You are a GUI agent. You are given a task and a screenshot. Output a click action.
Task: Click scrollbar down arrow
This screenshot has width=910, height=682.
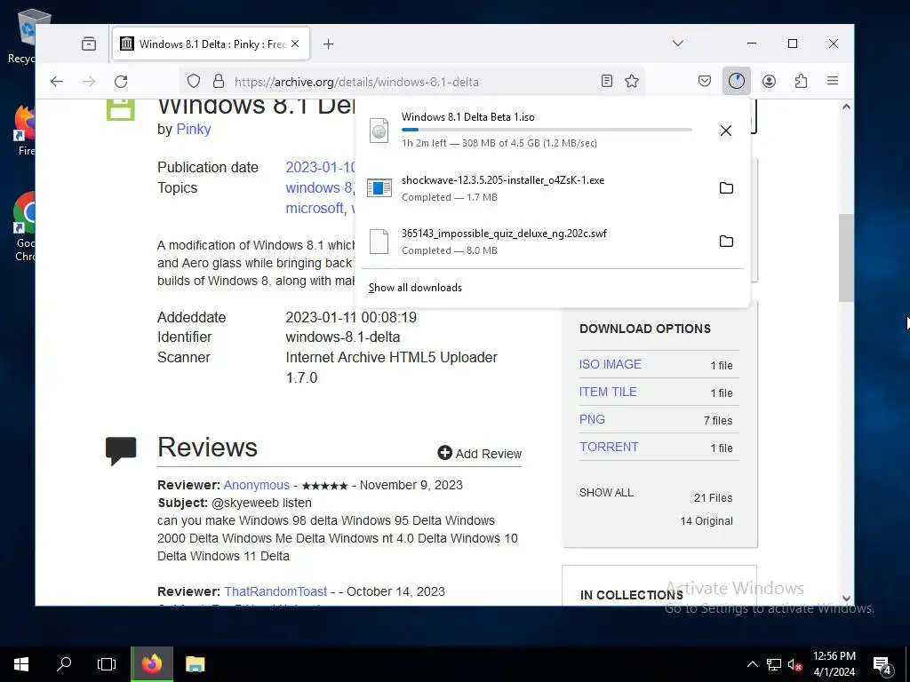[846, 598]
